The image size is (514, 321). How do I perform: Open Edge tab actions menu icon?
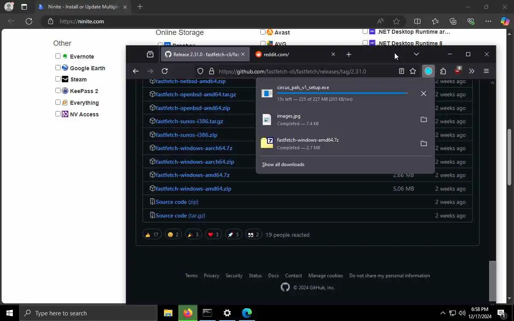(x=24, y=7)
